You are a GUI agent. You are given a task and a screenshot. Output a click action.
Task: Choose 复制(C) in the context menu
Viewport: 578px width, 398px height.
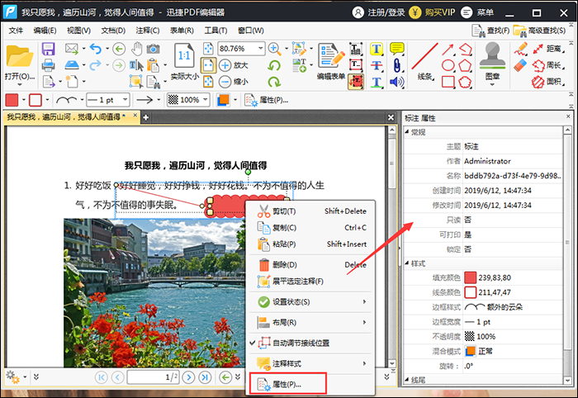coord(310,228)
